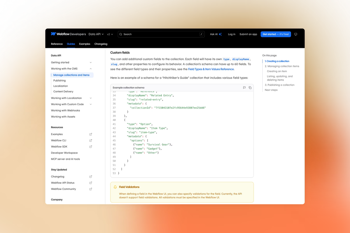The height and width of the screenshot is (233, 350).
Task: Open Working with Webhooks in sidebar
Action: [x=65, y=110]
